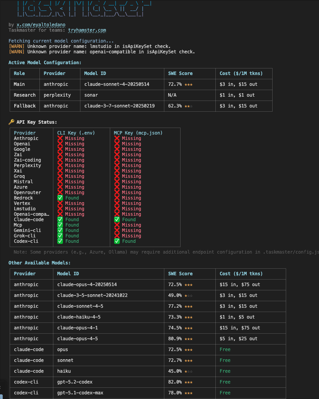The image size is (319, 399).
Task: Click the 'Openrouter' provider row label
Action: click(27, 193)
